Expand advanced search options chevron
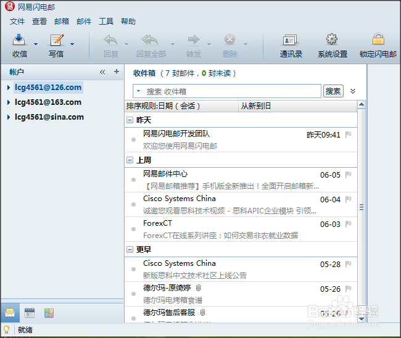Screen dimensions: 401x338 pyautogui.click(x=353, y=91)
